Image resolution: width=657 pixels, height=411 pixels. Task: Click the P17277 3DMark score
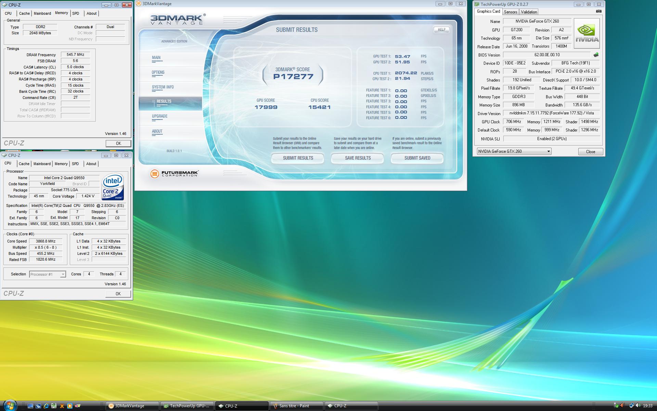click(293, 77)
